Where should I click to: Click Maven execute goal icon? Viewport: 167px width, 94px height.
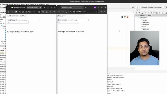pos(151,13)
